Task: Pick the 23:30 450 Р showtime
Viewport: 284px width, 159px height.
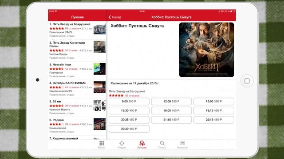Action: [x=129, y=129]
